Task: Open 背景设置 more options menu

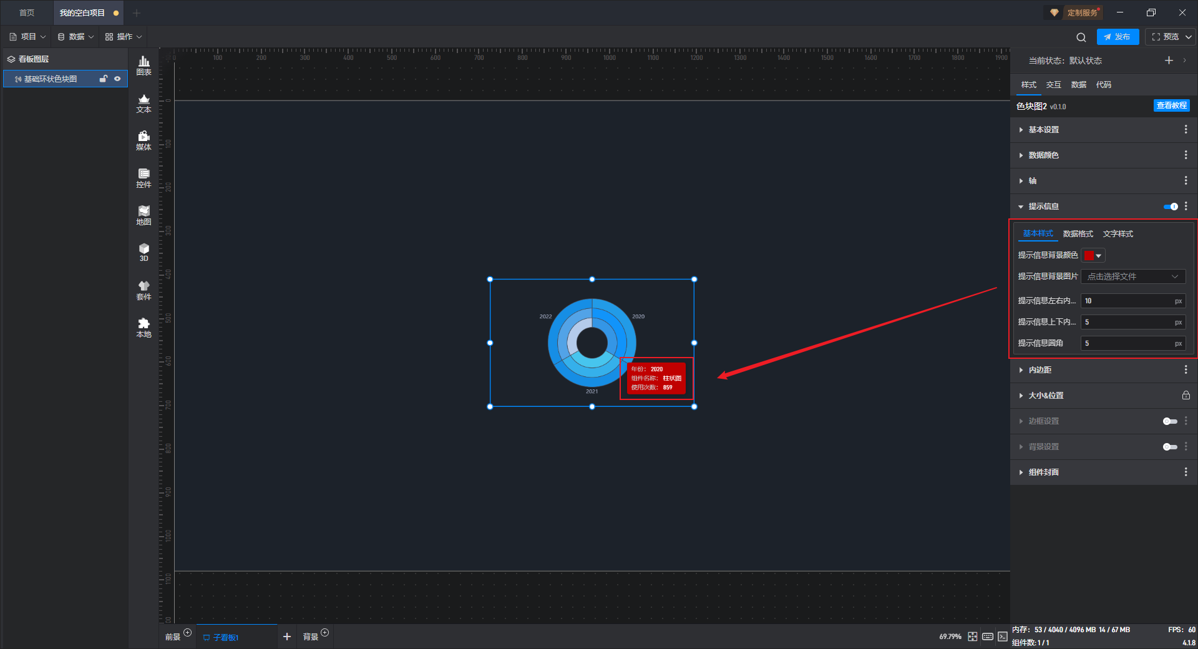Action: click(1186, 446)
